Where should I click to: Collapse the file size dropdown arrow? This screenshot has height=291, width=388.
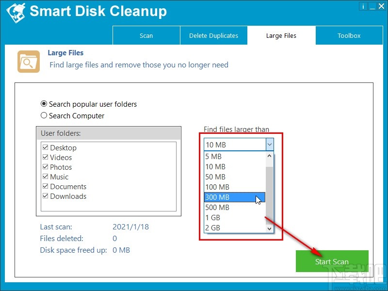(x=270, y=145)
